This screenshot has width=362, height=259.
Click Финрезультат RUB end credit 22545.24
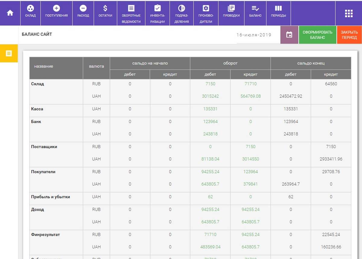(x=331, y=234)
